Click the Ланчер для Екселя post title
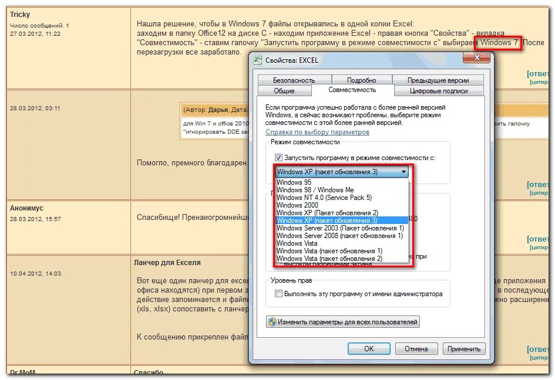The width and height of the screenshot is (555, 380). (167, 263)
